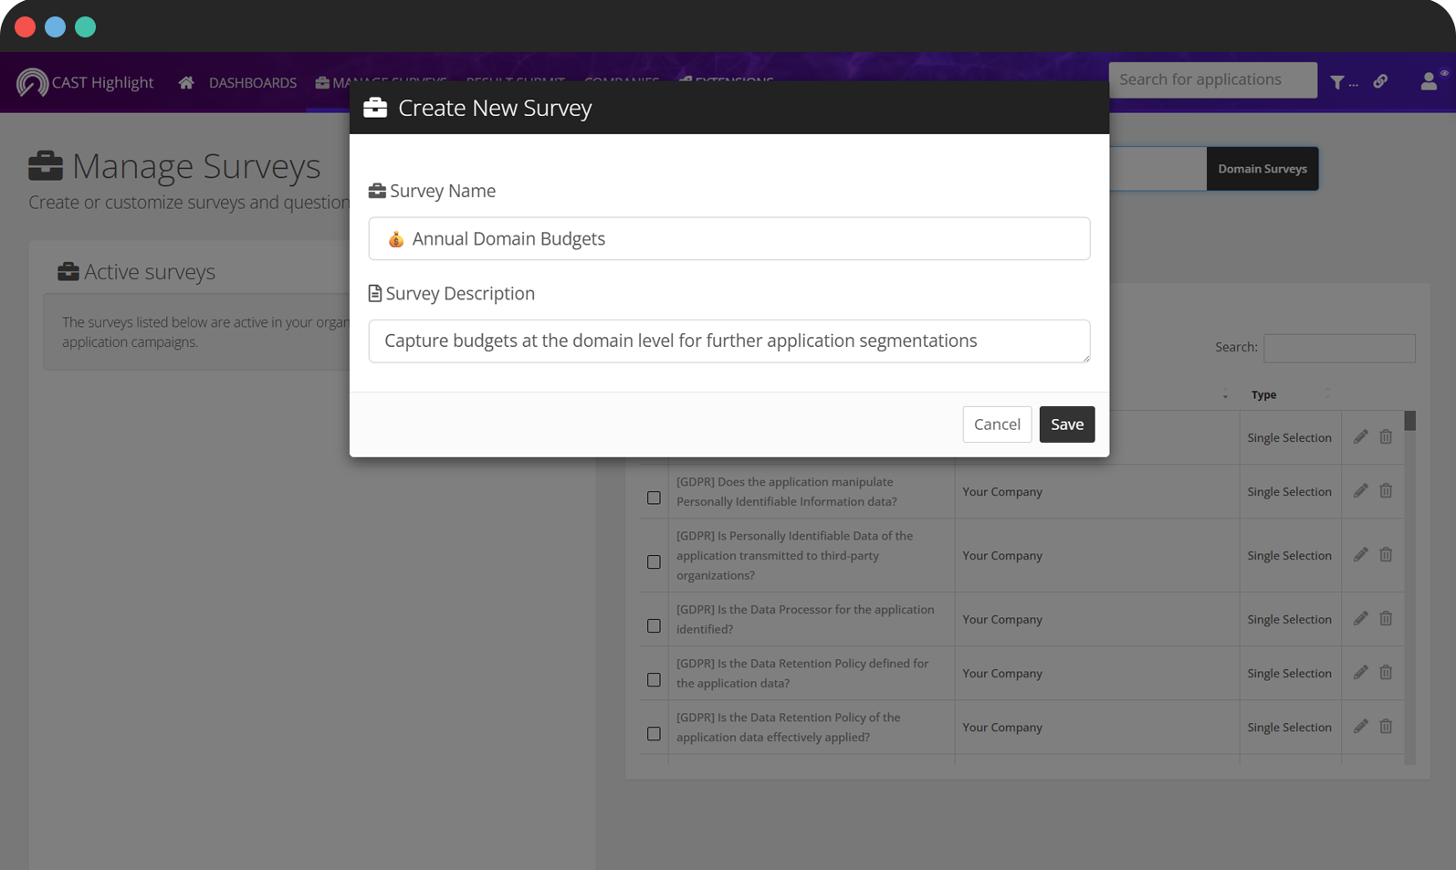Click trash icon for Retention Policy effectively applied
This screenshot has height=870, width=1456.
coord(1386,727)
